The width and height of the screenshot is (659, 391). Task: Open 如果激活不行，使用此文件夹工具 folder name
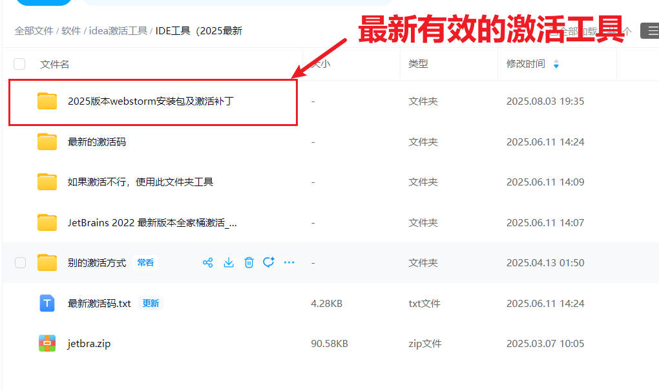tap(140, 182)
